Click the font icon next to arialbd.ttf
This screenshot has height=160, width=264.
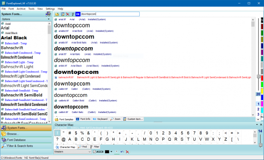(x=56, y=31)
